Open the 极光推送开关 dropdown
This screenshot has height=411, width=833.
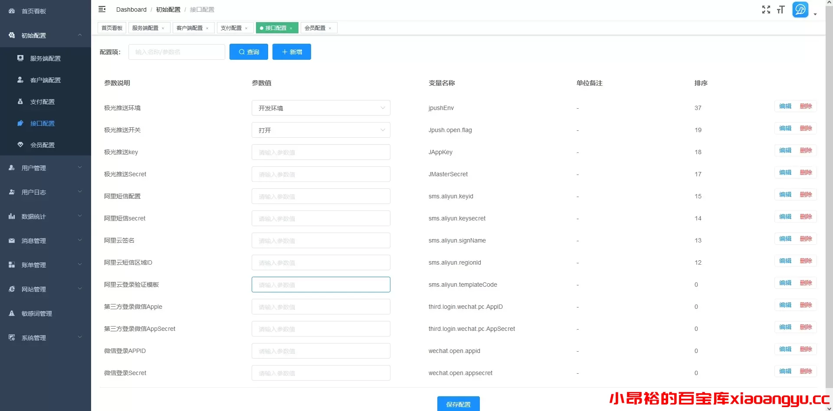321,130
